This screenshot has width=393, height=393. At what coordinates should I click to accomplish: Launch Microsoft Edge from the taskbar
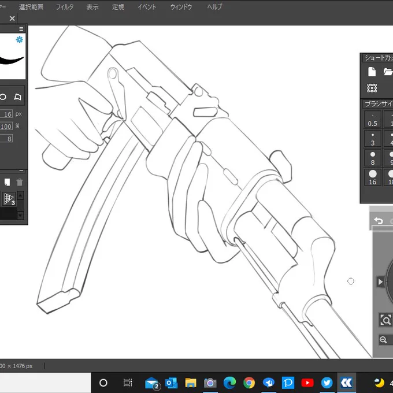229,383
